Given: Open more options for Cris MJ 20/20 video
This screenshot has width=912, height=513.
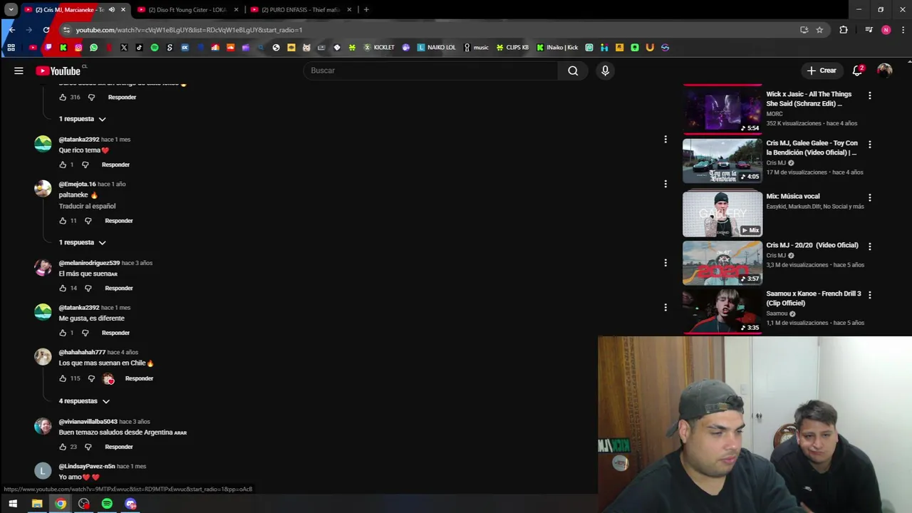Looking at the screenshot, I should pyautogui.click(x=869, y=246).
